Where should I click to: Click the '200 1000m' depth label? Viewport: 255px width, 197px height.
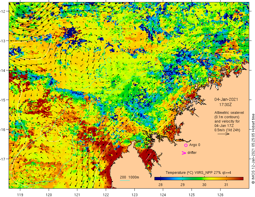[x=130, y=177]
